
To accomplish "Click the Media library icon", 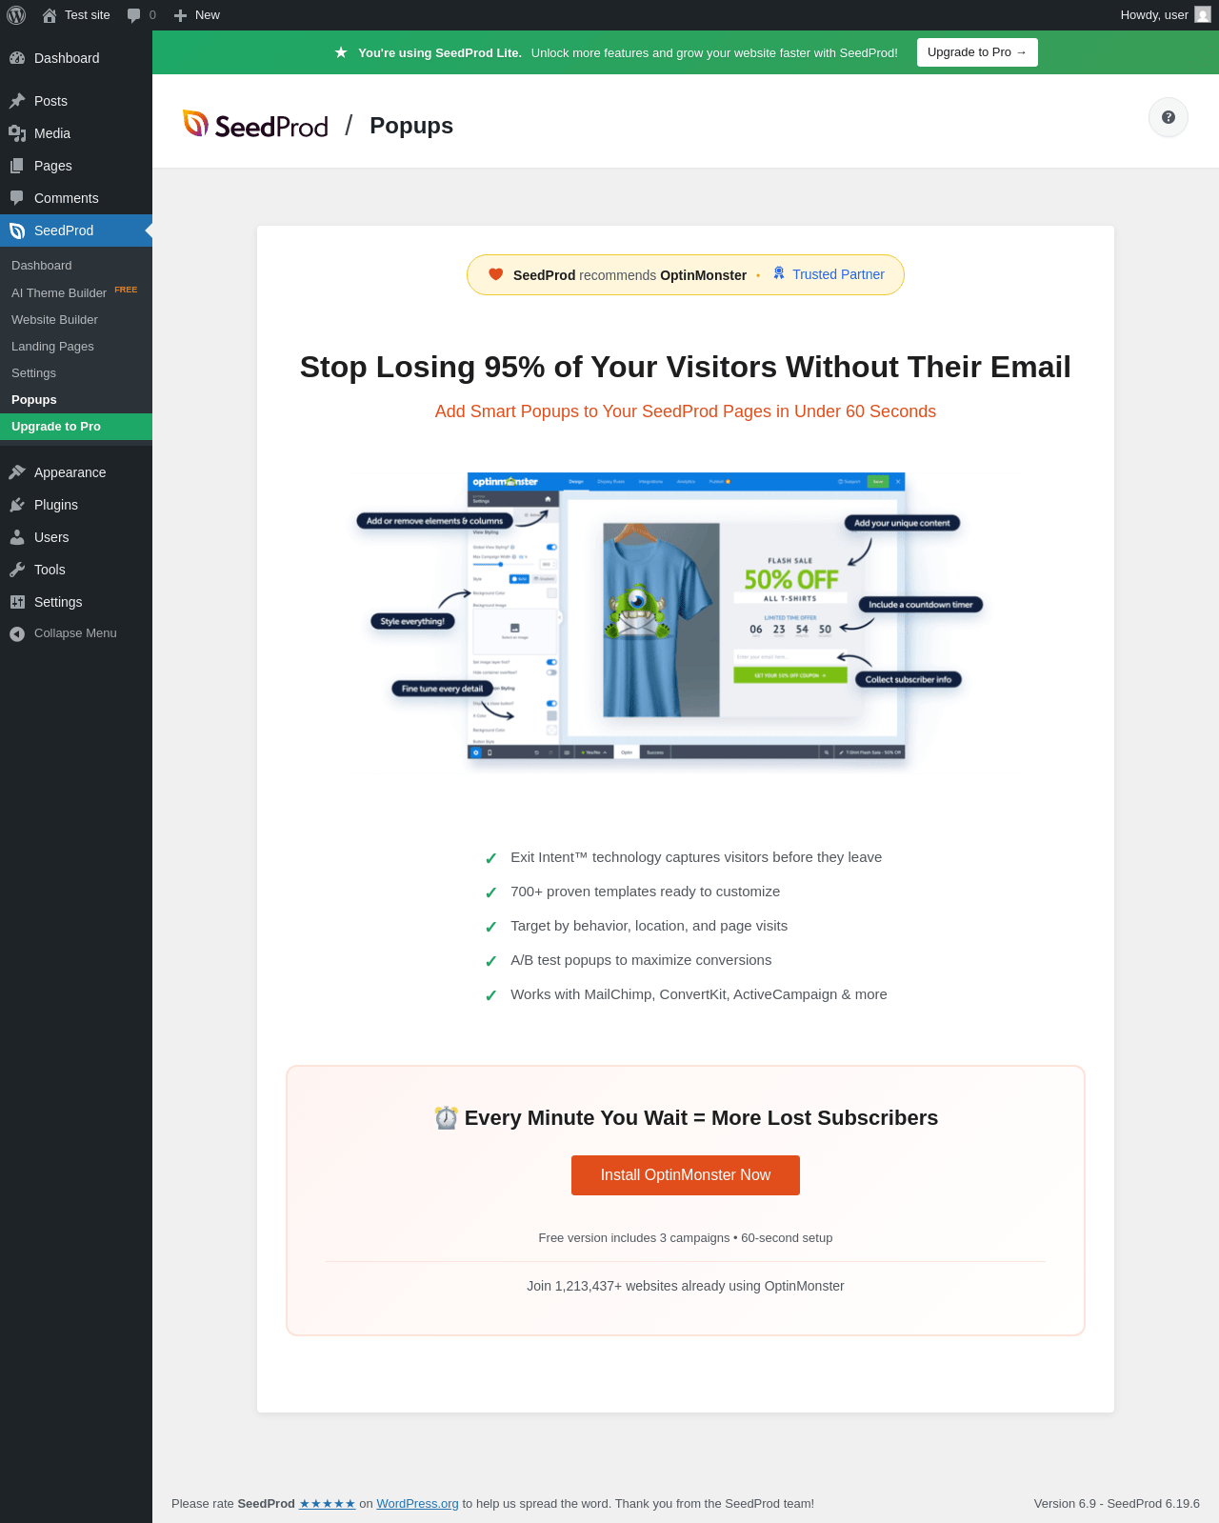I will click(x=17, y=133).
